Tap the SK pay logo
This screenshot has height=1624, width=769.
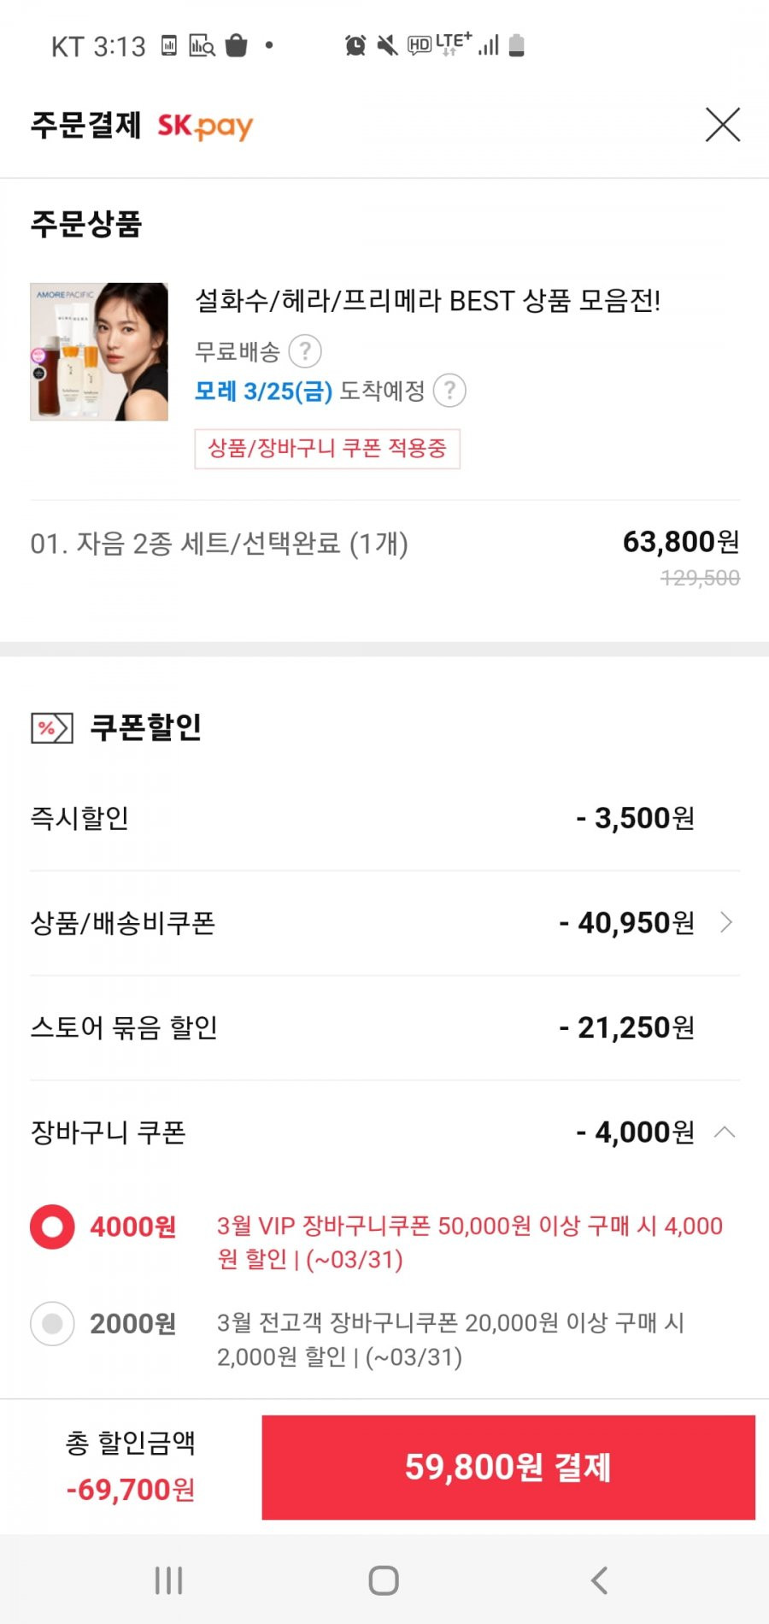[x=205, y=127]
